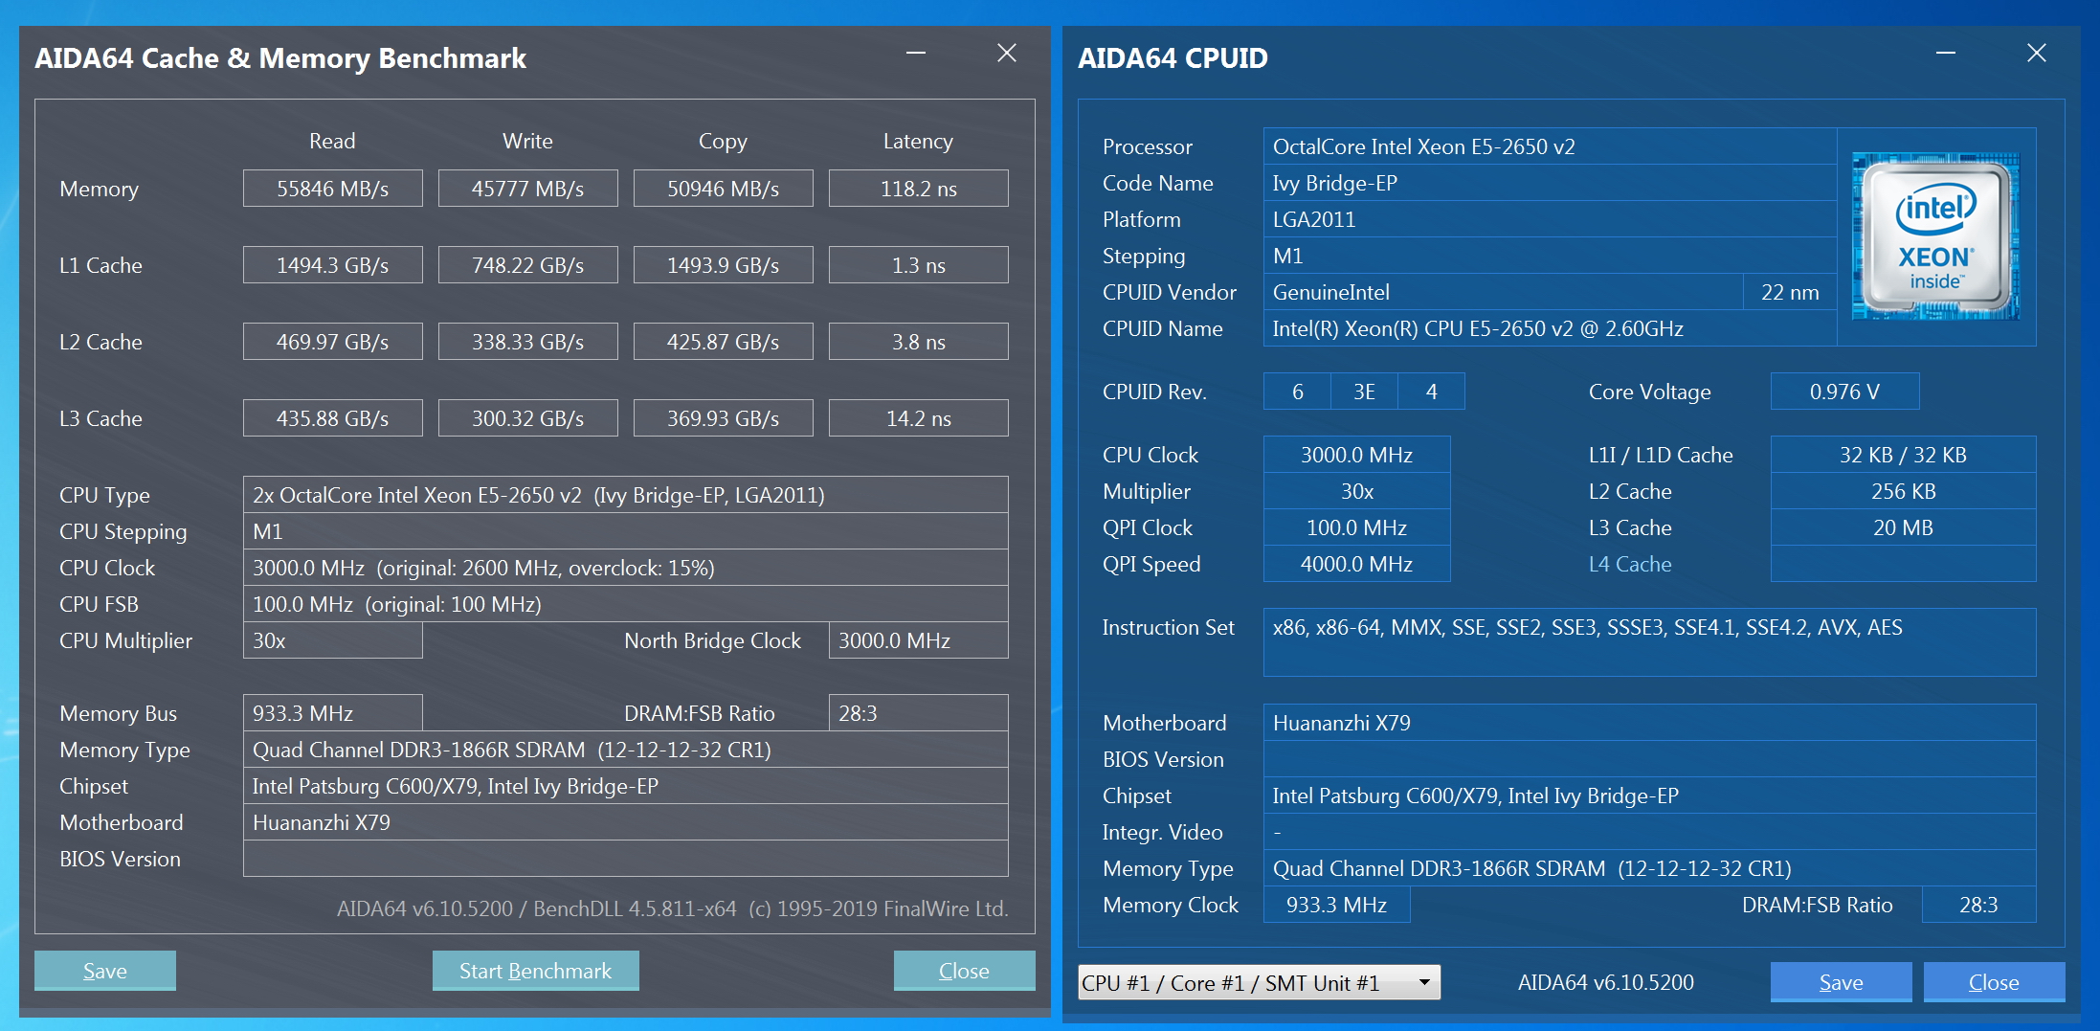Click the CPU Multiplier 30x field

tap(333, 640)
